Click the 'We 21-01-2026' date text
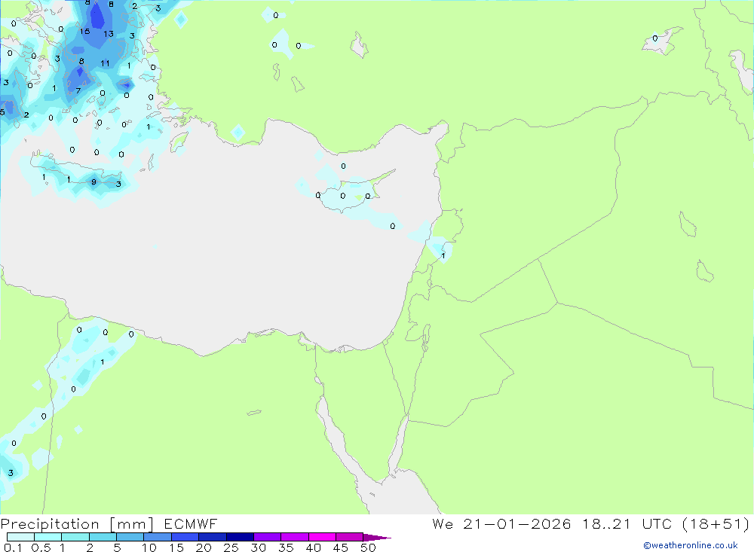 501,523
